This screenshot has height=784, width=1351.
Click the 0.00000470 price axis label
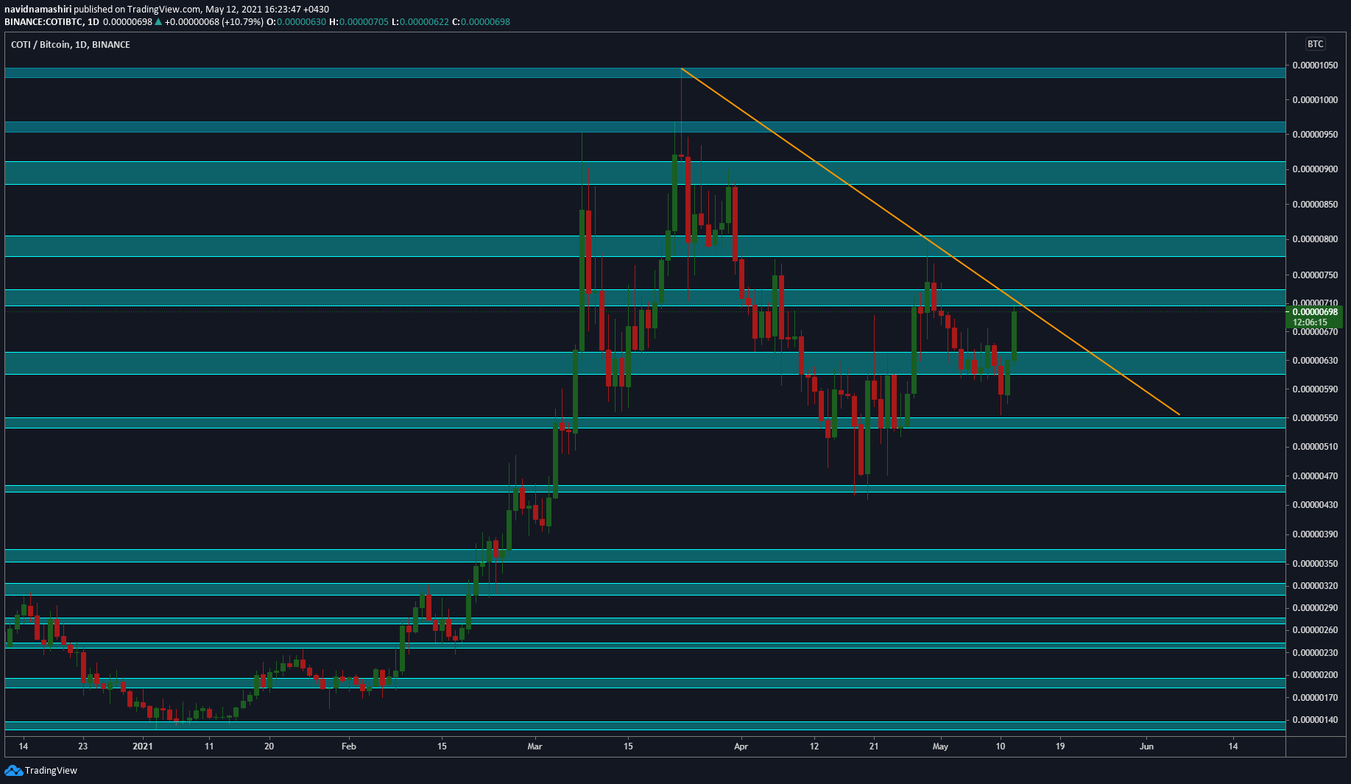click(x=1315, y=476)
